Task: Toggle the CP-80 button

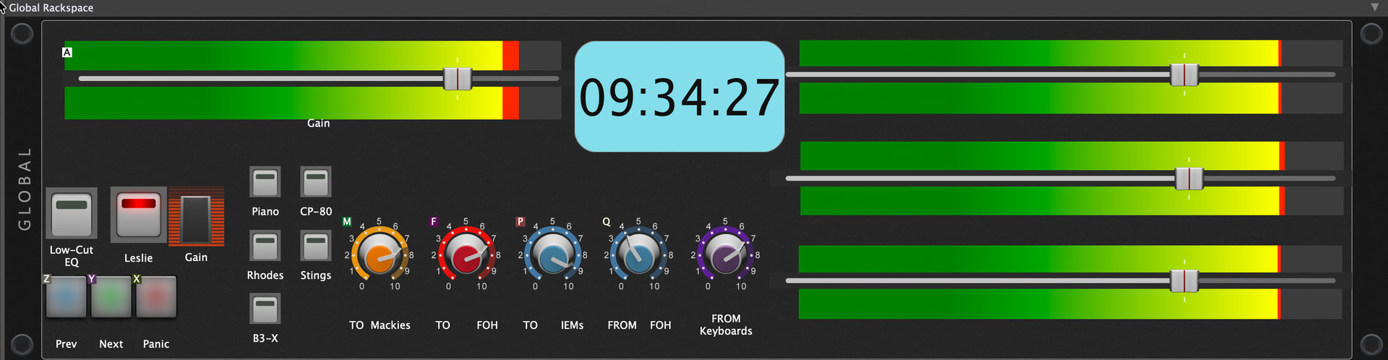Action: point(316,182)
